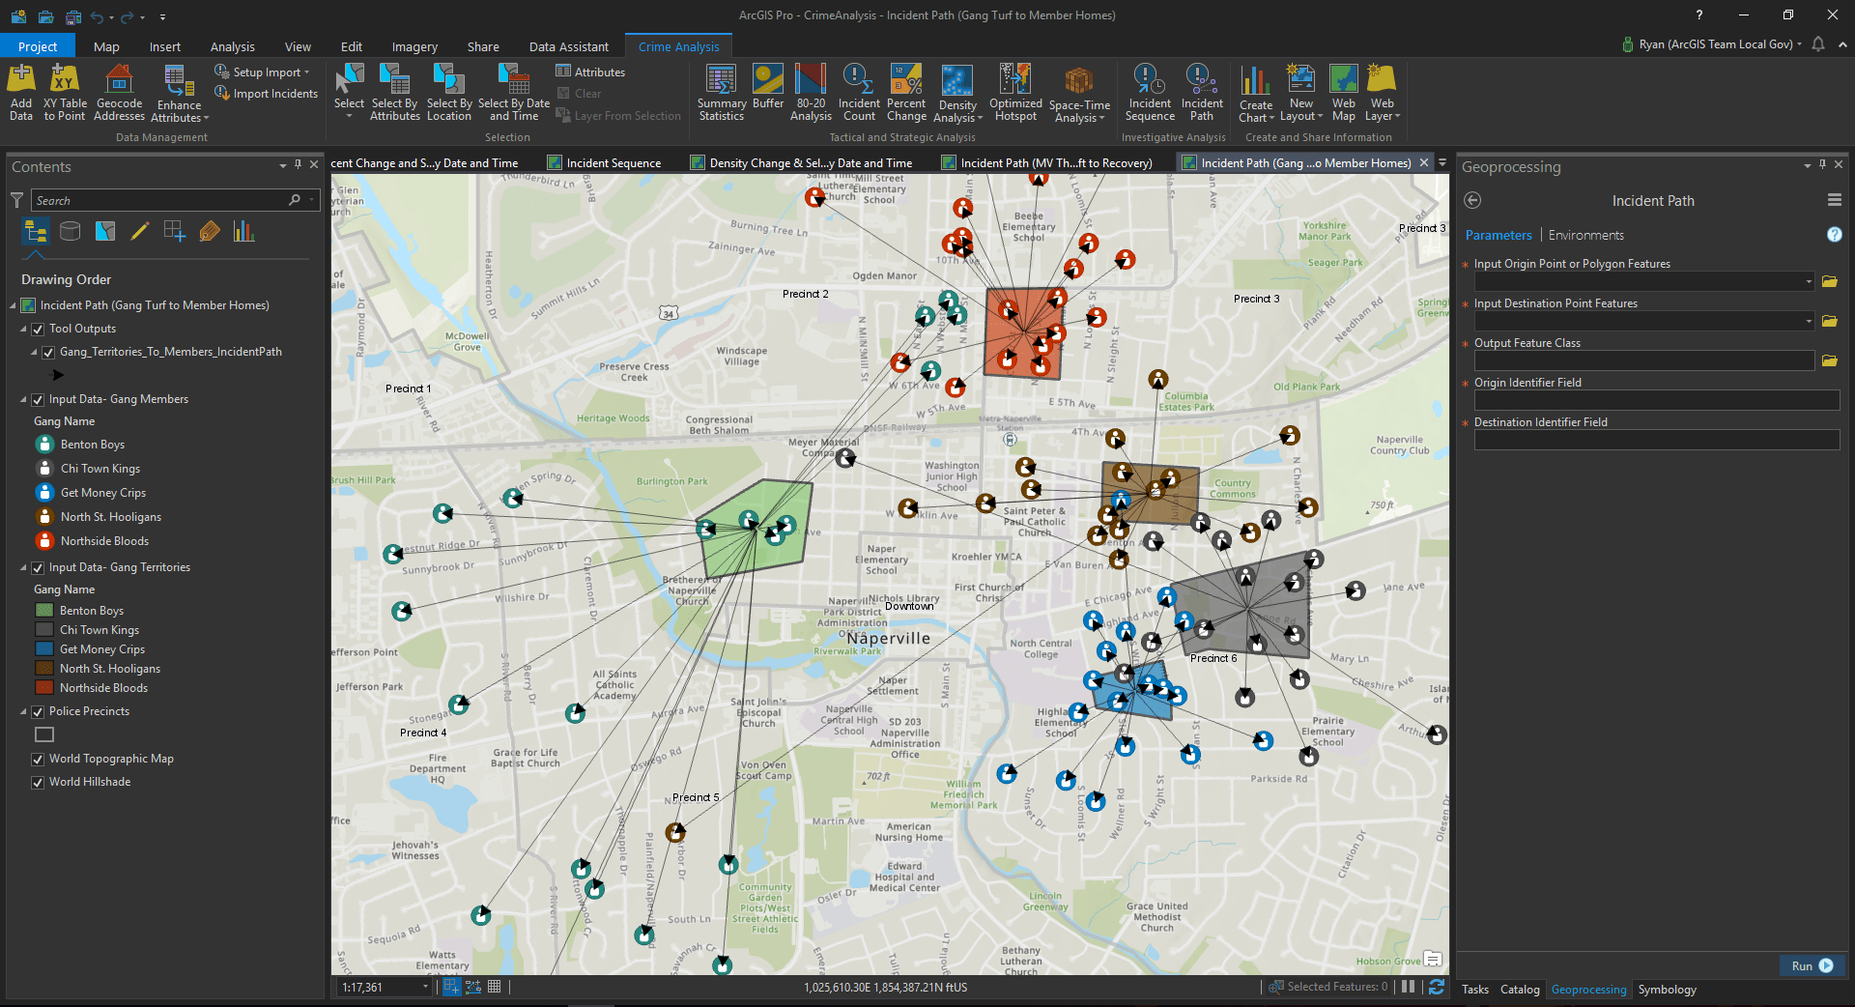Open Input Origin Point features dropdown
This screenshot has width=1855, height=1007.
pyautogui.click(x=1809, y=281)
